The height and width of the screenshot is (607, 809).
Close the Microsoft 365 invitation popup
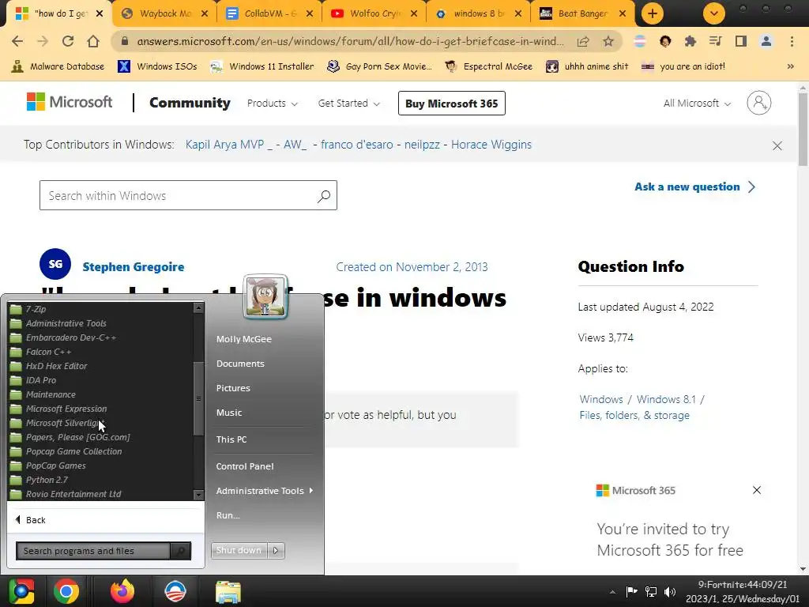coord(756,490)
